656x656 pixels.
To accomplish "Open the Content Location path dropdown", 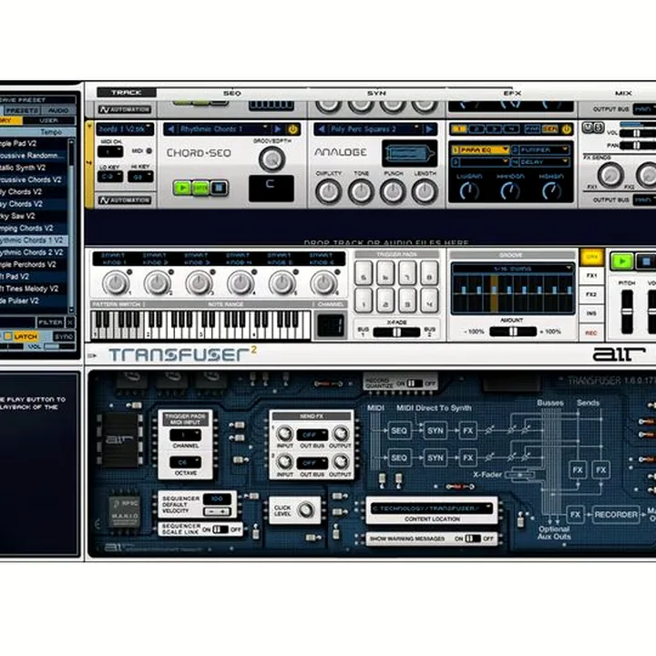I will pyautogui.click(x=432, y=508).
